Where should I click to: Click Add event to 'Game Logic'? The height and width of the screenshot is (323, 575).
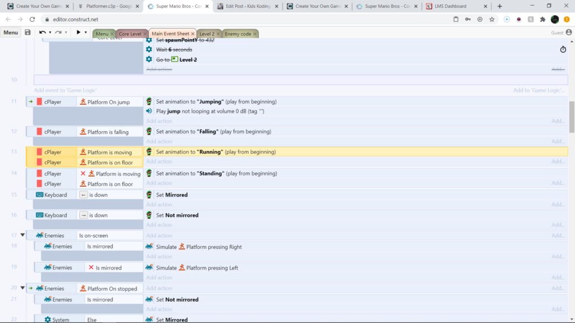click(x=65, y=90)
